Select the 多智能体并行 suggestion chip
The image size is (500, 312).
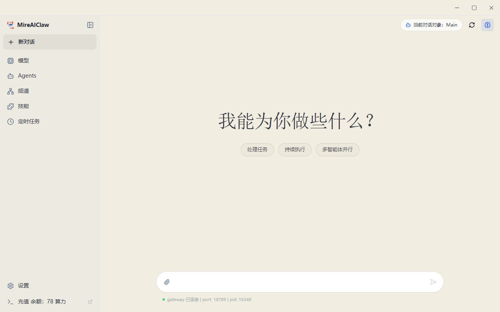(x=337, y=149)
